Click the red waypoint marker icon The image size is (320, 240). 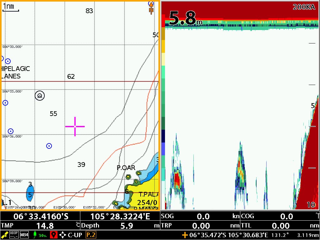pyautogui.click(x=54, y=235)
